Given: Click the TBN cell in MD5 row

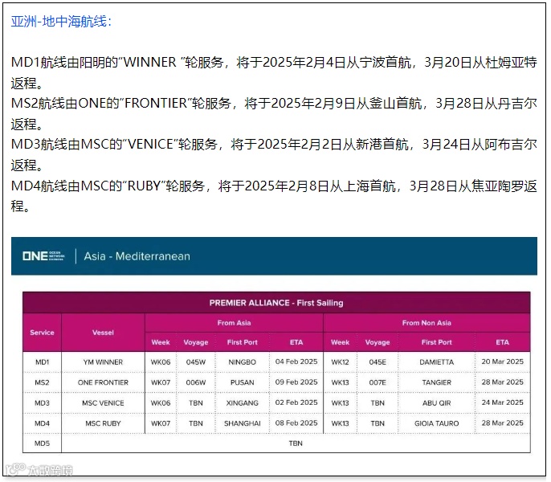Looking at the screenshot, I should click(x=296, y=443).
